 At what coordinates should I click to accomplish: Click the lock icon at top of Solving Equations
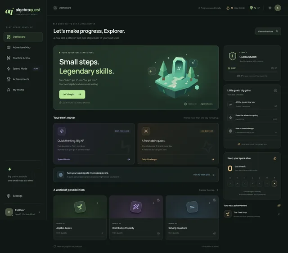point(214,200)
